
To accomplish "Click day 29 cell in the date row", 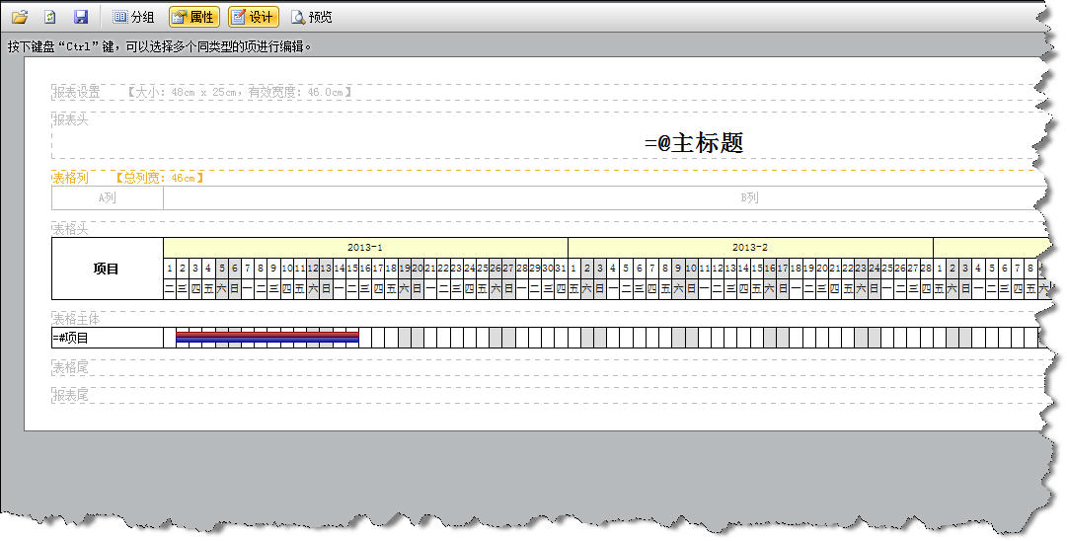I will (x=535, y=269).
